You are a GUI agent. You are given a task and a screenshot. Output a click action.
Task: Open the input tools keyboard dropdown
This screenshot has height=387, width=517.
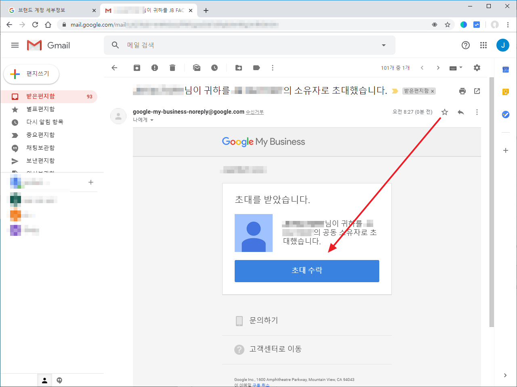[456, 68]
